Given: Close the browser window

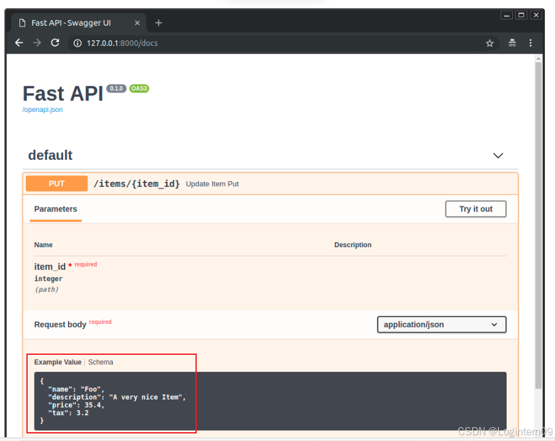Looking at the screenshot, I should tap(536, 15).
